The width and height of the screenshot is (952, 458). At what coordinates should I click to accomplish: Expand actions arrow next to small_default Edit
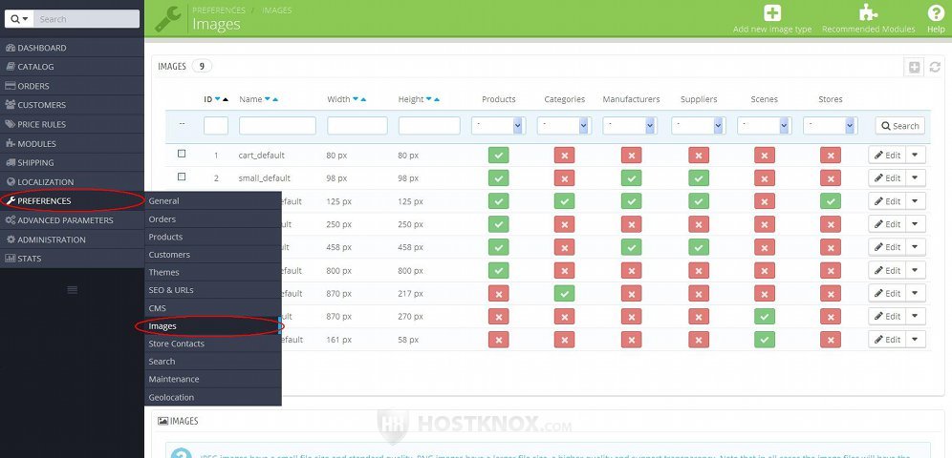[x=916, y=178]
